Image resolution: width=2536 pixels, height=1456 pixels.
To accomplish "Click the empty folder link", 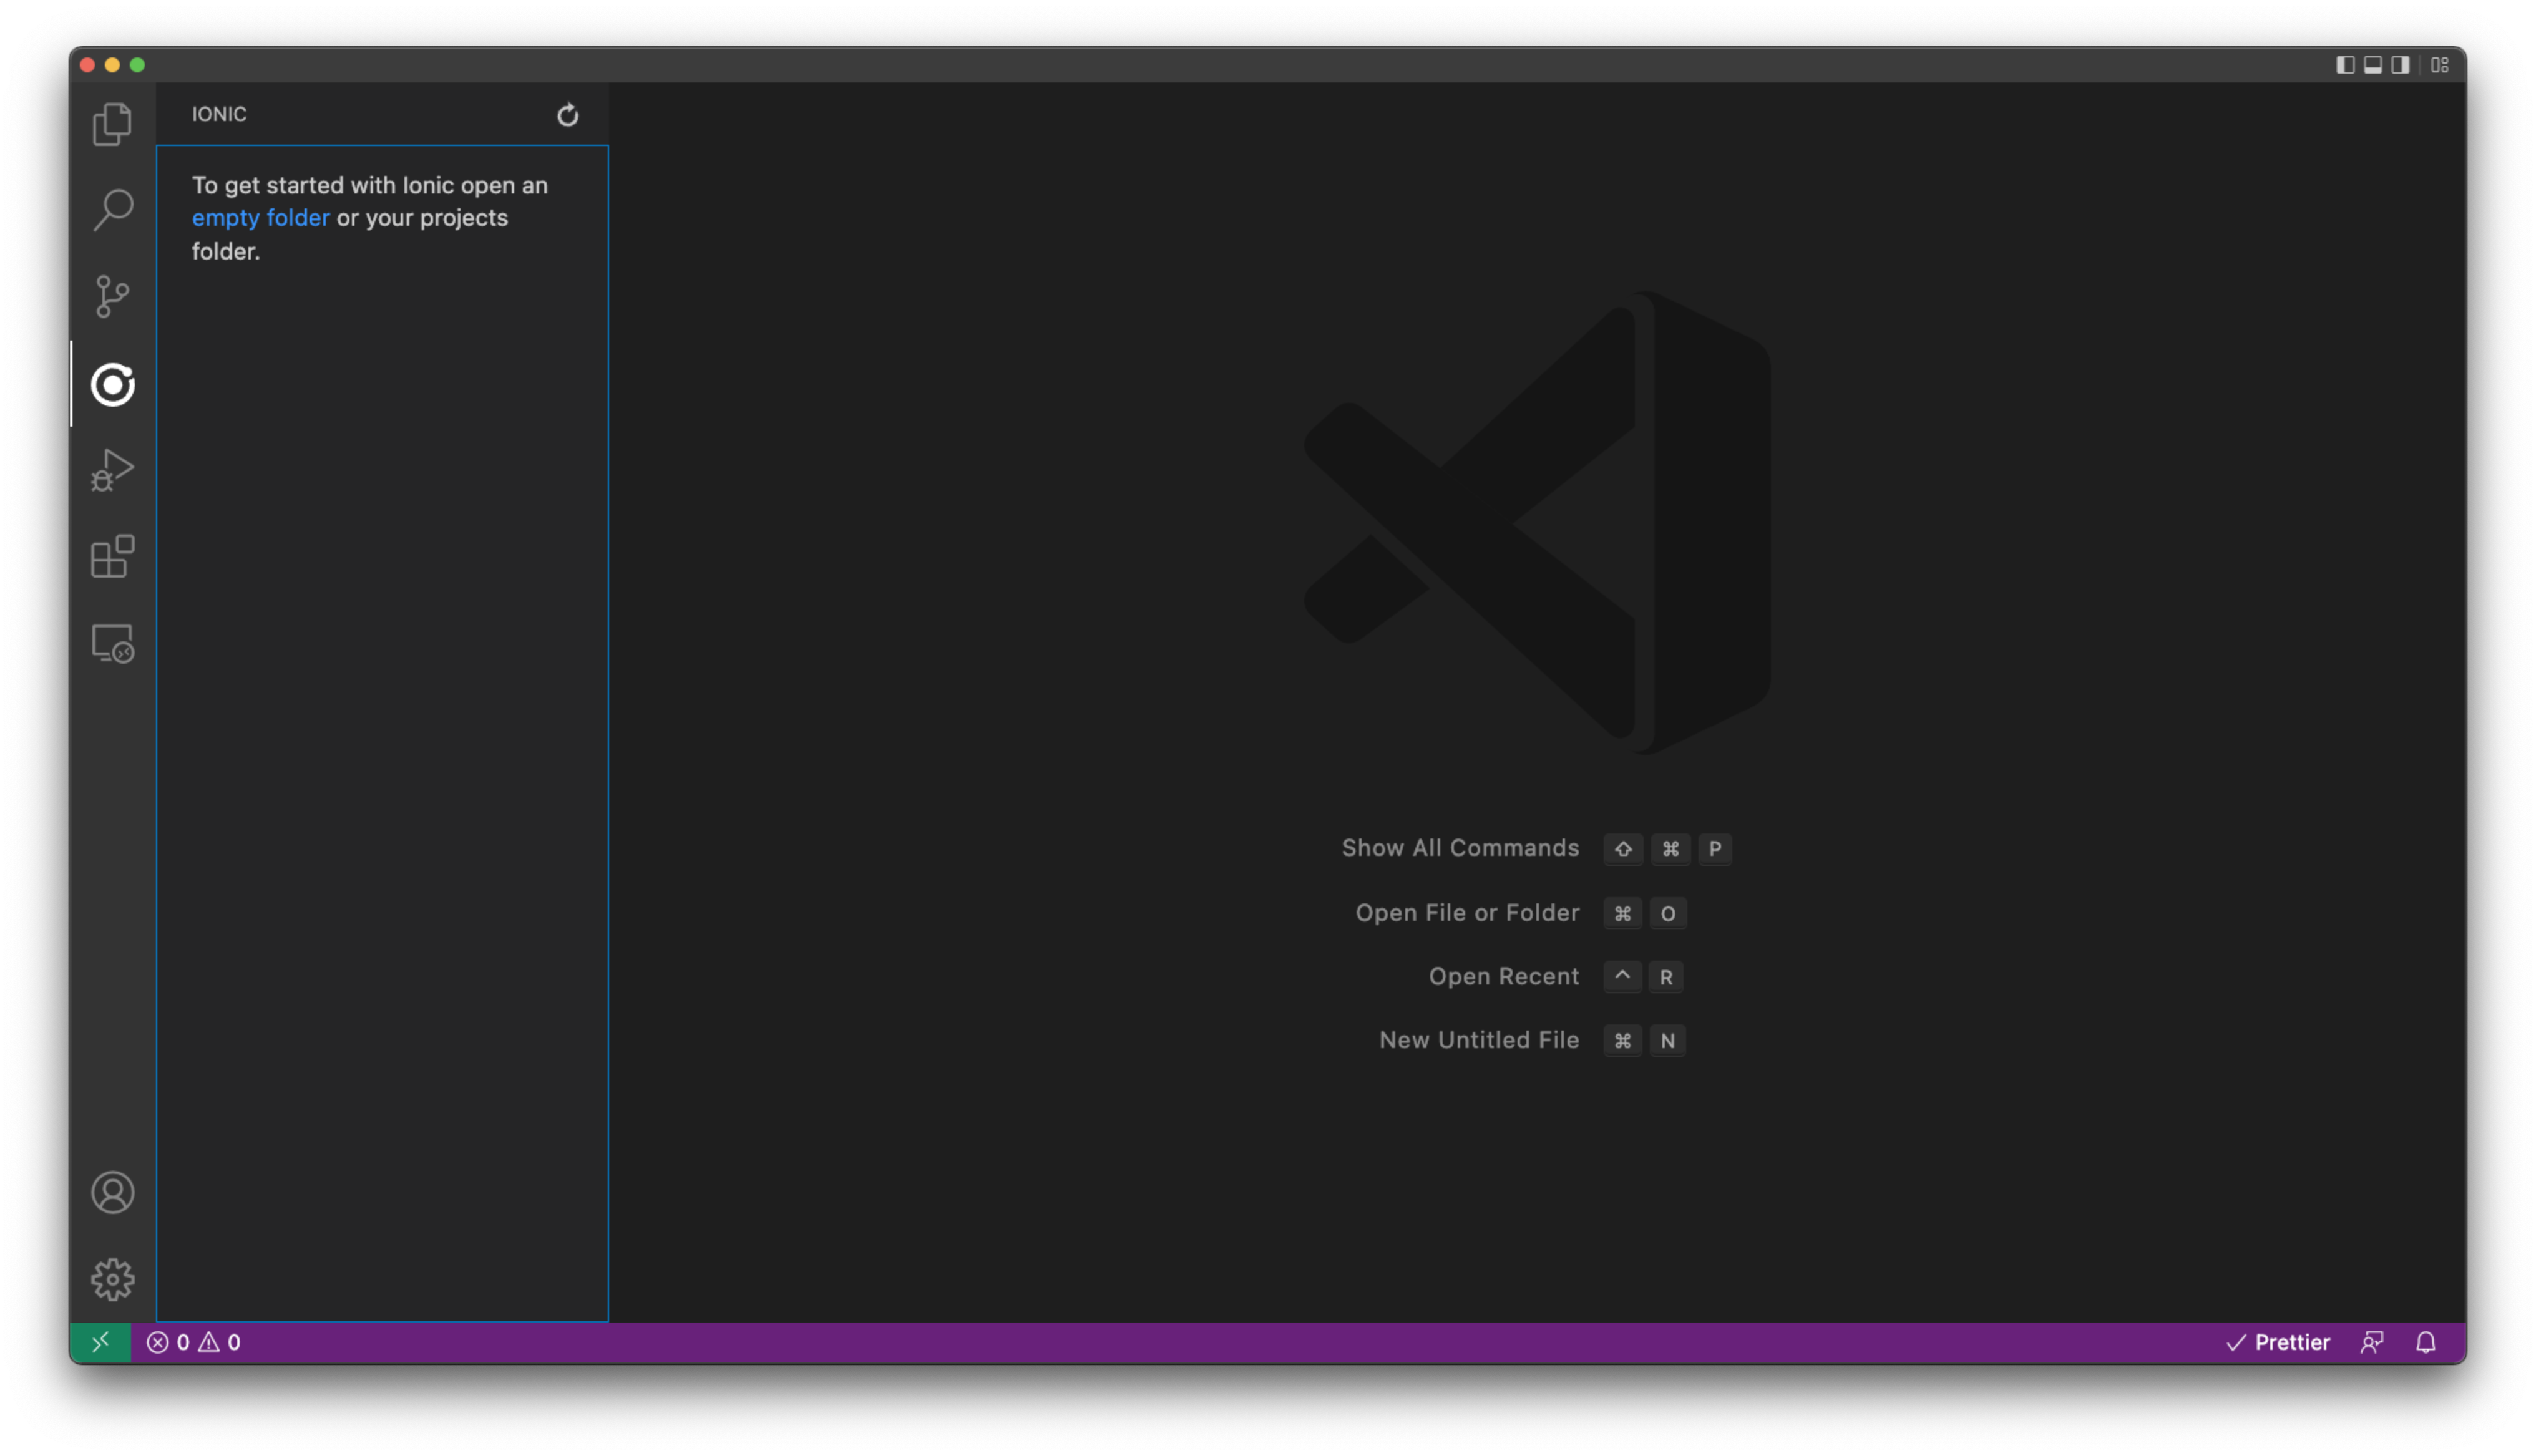I will tap(260, 218).
